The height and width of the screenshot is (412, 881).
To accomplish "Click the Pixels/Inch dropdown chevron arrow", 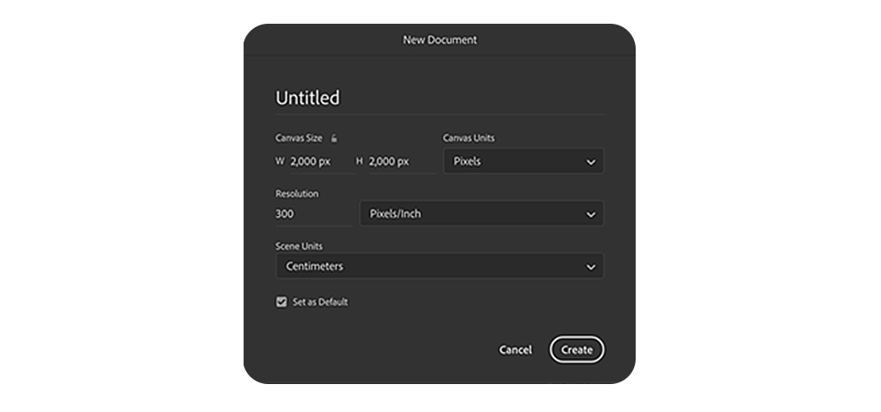I will tap(591, 214).
